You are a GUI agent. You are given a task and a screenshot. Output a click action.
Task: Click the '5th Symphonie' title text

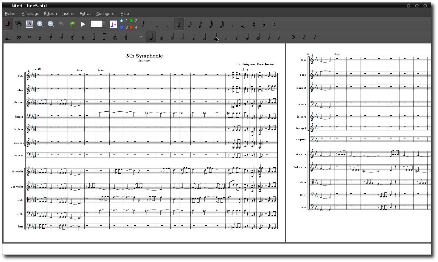pos(145,56)
